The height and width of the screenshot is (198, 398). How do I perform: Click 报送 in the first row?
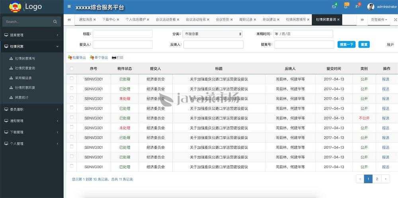pos(386,80)
